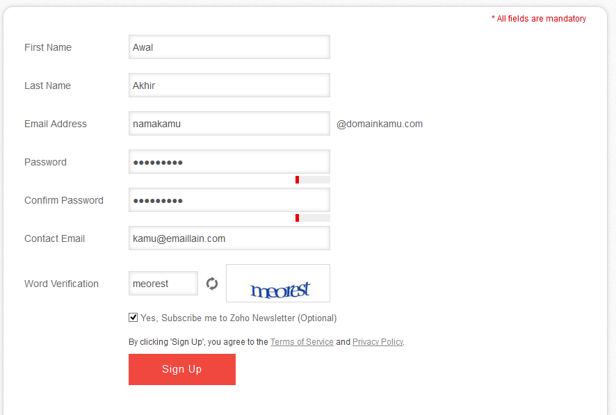The height and width of the screenshot is (415, 616).
Task: Click the Password field
Action: click(229, 162)
